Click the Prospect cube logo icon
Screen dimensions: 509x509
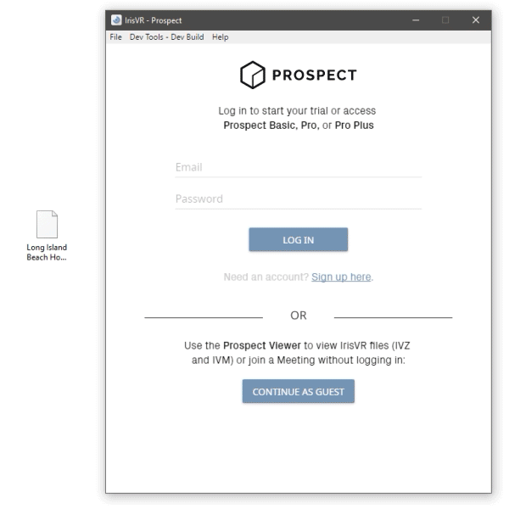coord(253,75)
